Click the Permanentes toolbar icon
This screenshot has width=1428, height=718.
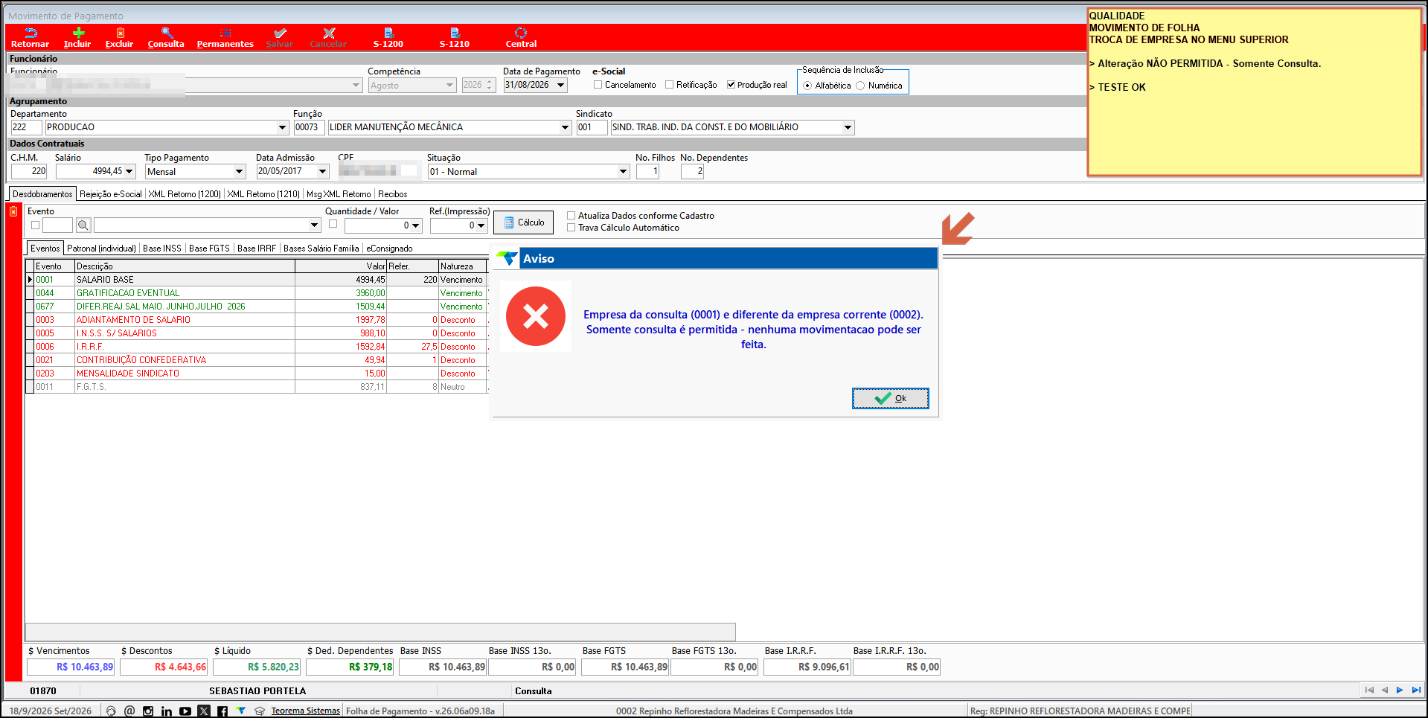(x=225, y=33)
